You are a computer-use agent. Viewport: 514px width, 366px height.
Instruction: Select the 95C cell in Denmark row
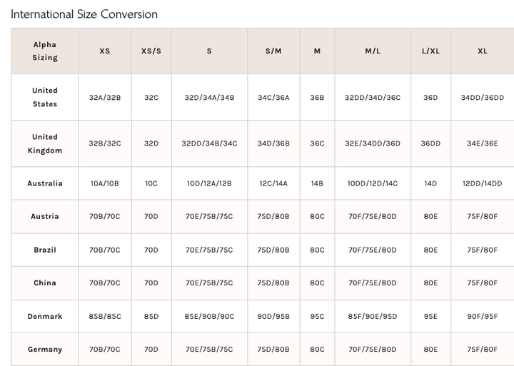(x=317, y=316)
